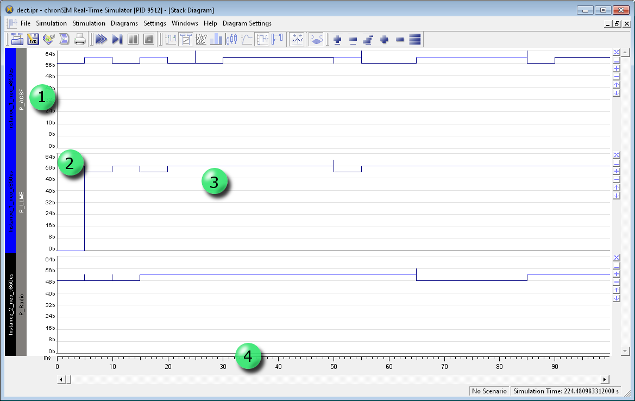635x401 pixels.
Task: Close the P_LLME row with X
Action: point(617,155)
